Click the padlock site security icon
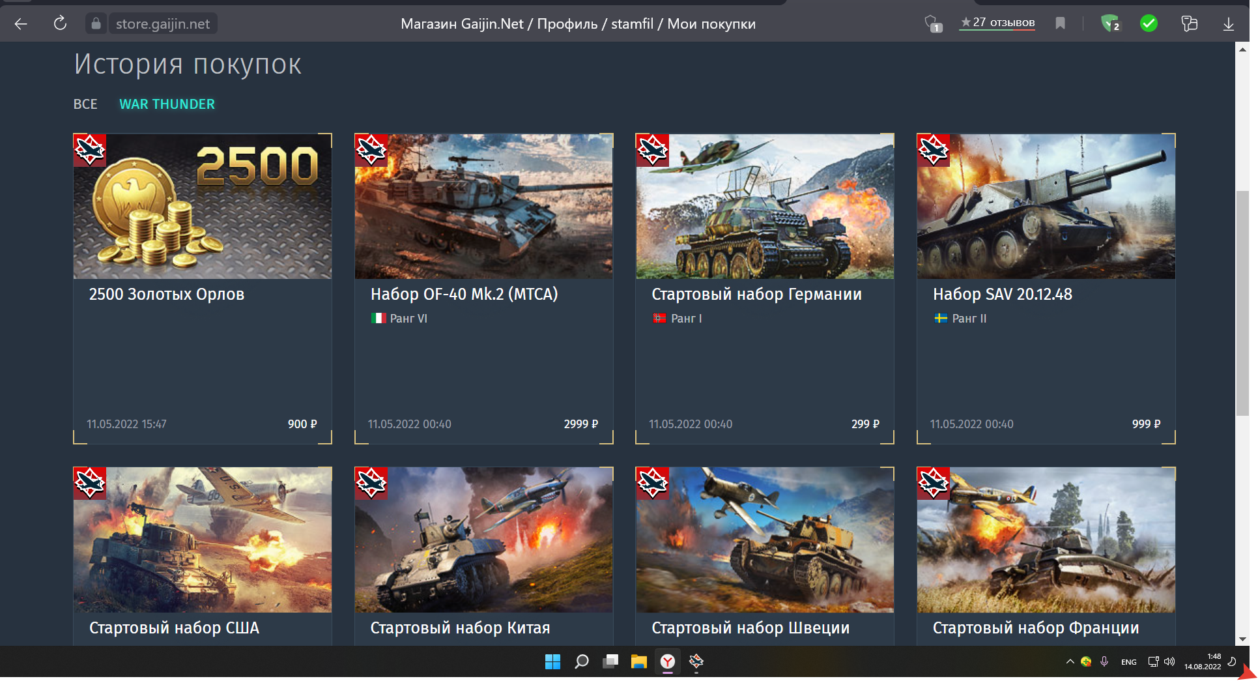Viewport: 1258px width, 681px height. [96, 24]
